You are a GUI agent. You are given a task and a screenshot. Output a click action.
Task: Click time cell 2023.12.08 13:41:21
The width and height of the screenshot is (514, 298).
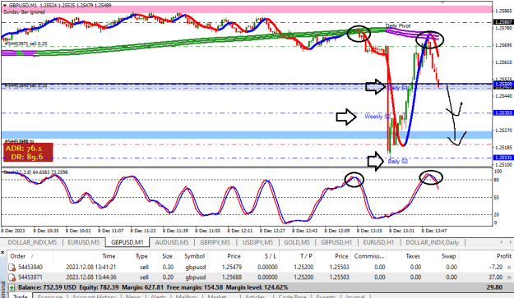pos(90,268)
